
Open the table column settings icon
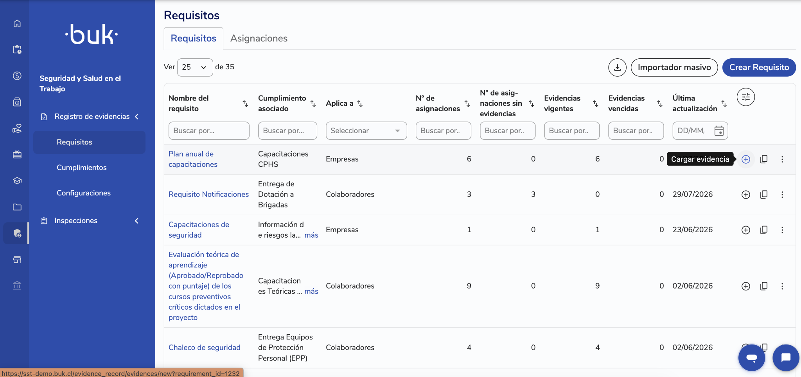click(746, 97)
